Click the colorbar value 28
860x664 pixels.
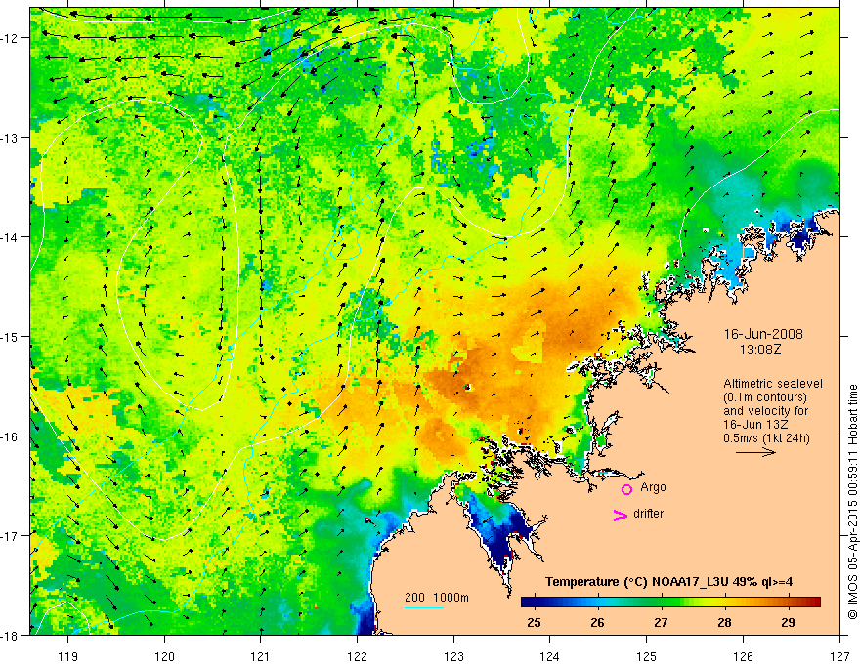tap(724, 622)
